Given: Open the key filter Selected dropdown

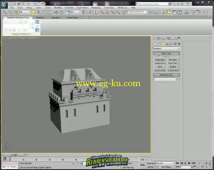Looking at the screenshot, I should (165, 163).
